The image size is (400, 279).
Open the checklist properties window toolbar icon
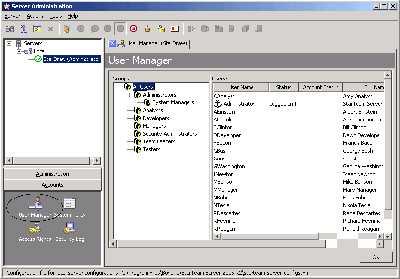click(x=37, y=29)
